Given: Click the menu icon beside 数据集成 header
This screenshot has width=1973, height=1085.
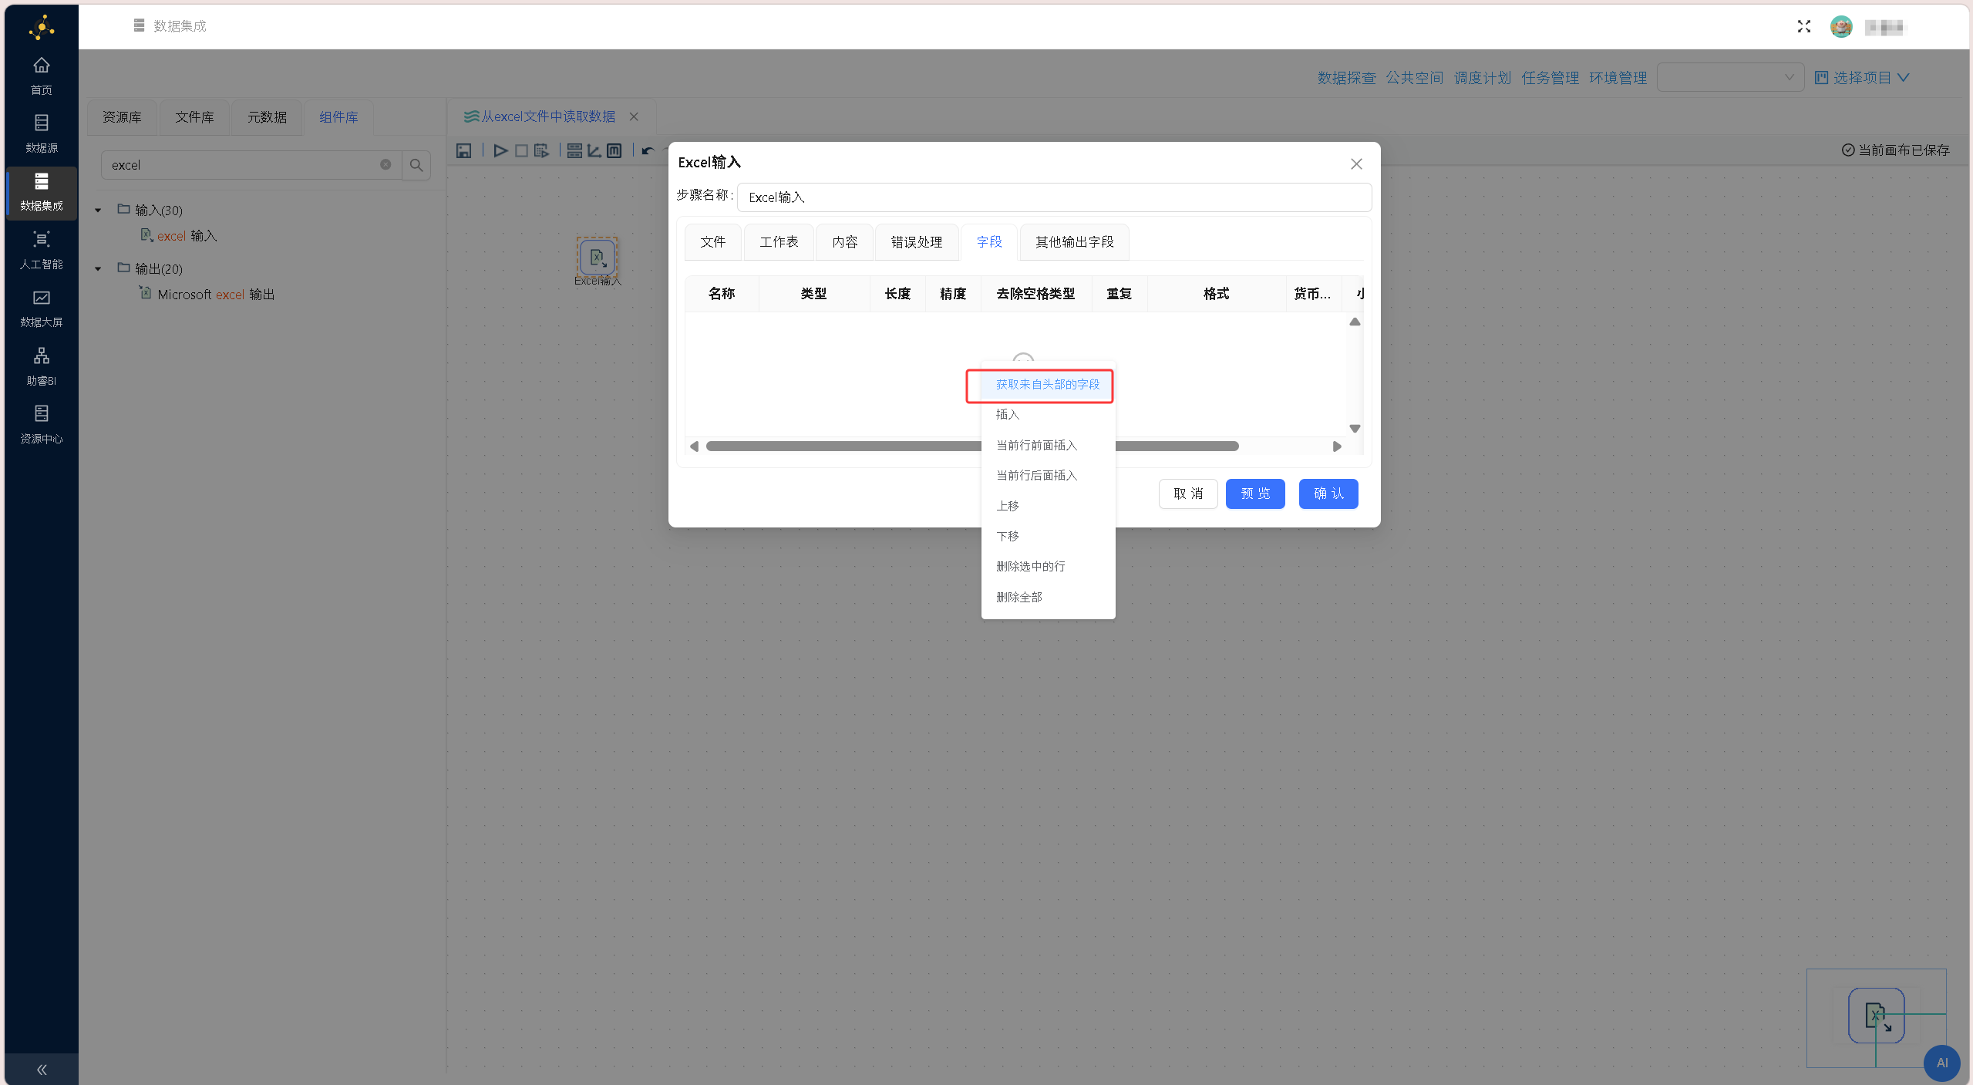Looking at the screenshot, I should [x=139, y=25].
